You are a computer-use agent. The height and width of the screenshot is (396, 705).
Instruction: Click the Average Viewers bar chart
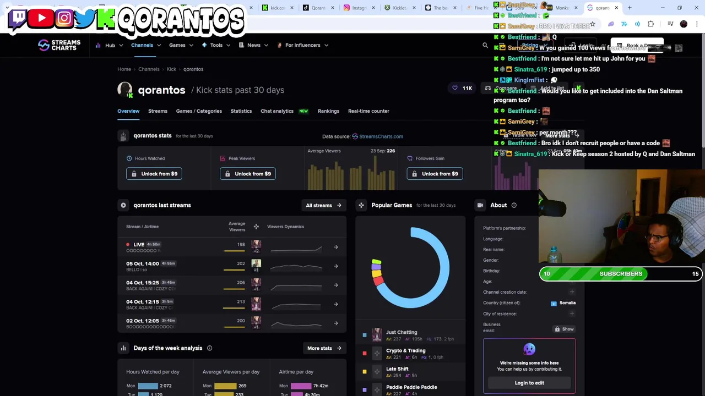coord(351,173)
